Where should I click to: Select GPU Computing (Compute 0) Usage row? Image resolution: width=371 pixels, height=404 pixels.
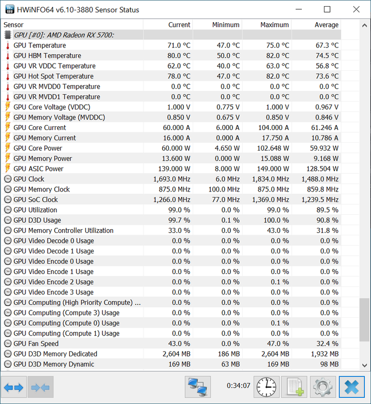tap(171, 323)
